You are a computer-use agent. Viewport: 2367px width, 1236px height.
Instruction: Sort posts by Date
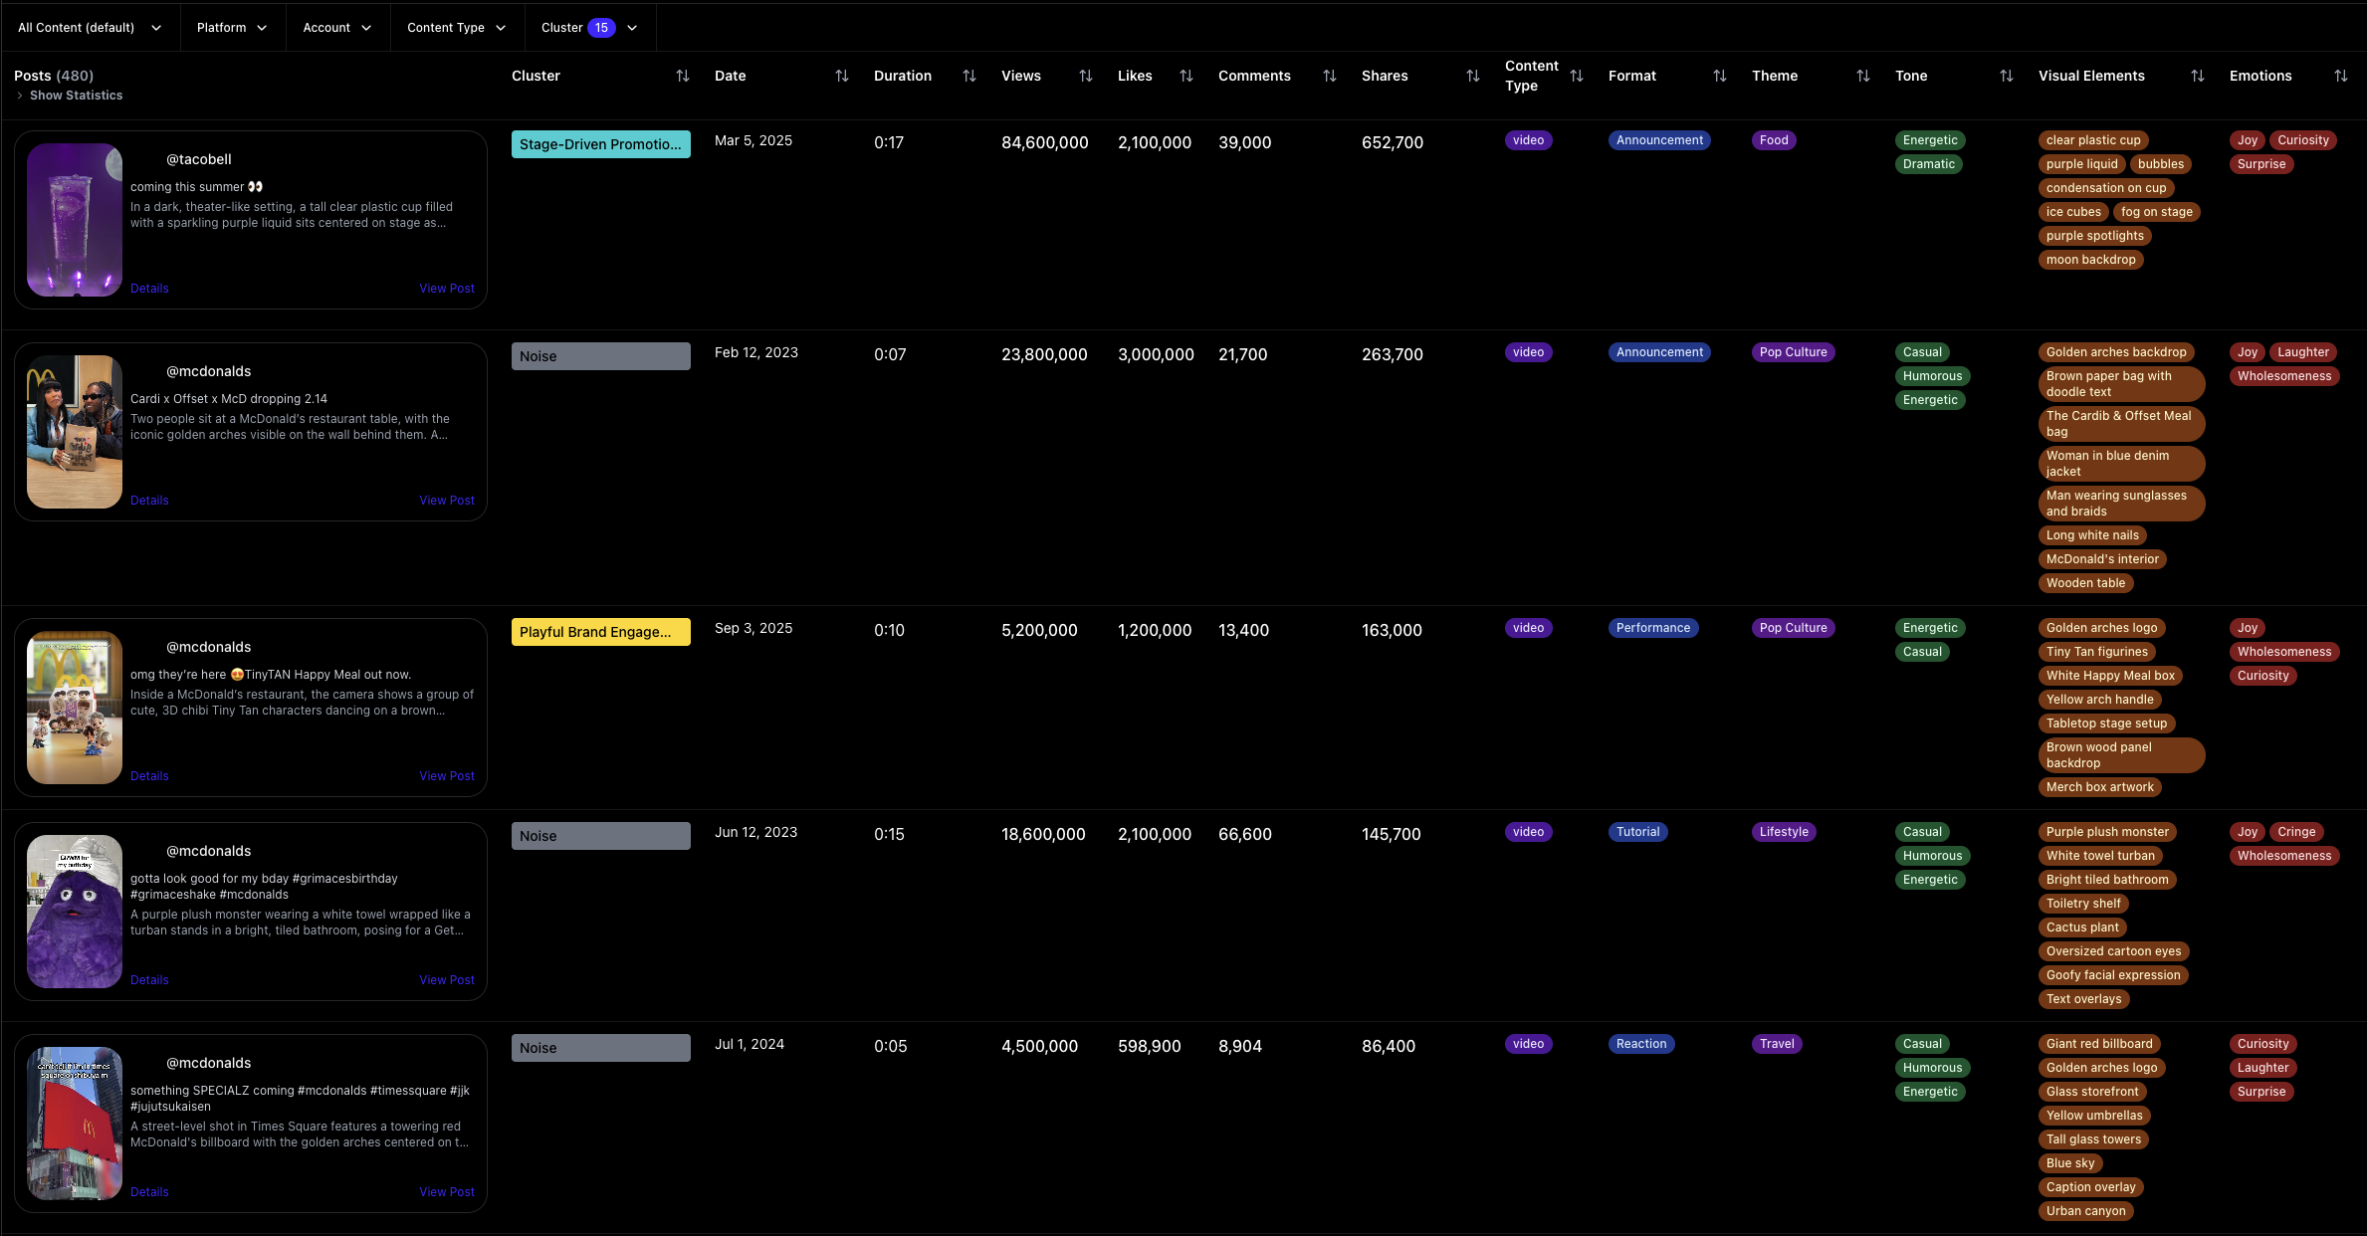coord(841,75)
